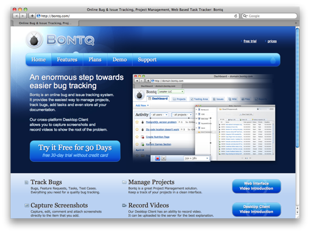Select the Online Bug & Issue Tracking browser tab
The height and width of the screenshot is (233, 310).
45,23
